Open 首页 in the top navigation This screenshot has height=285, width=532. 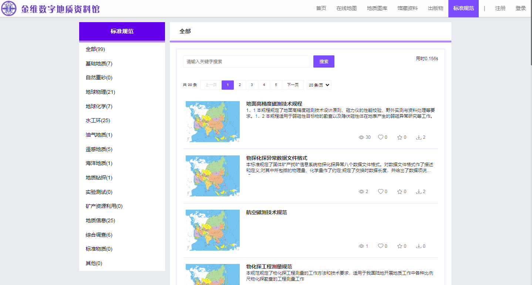pyautogui.click(x=321, y=8)
